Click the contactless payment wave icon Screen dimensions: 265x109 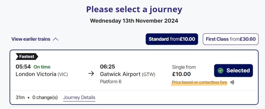click(232, 83)
